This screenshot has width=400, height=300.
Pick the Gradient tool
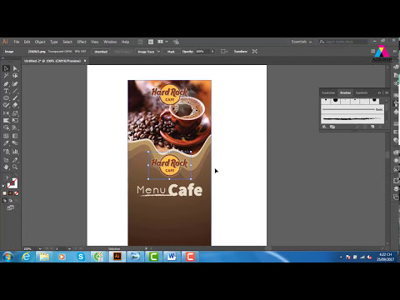coord(15,136)
